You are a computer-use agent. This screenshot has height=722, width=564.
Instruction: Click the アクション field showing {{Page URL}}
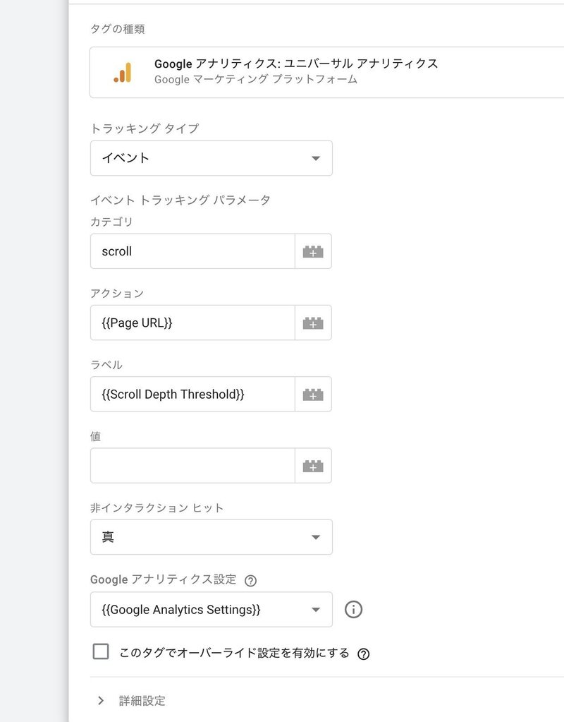tap(190, 323)
